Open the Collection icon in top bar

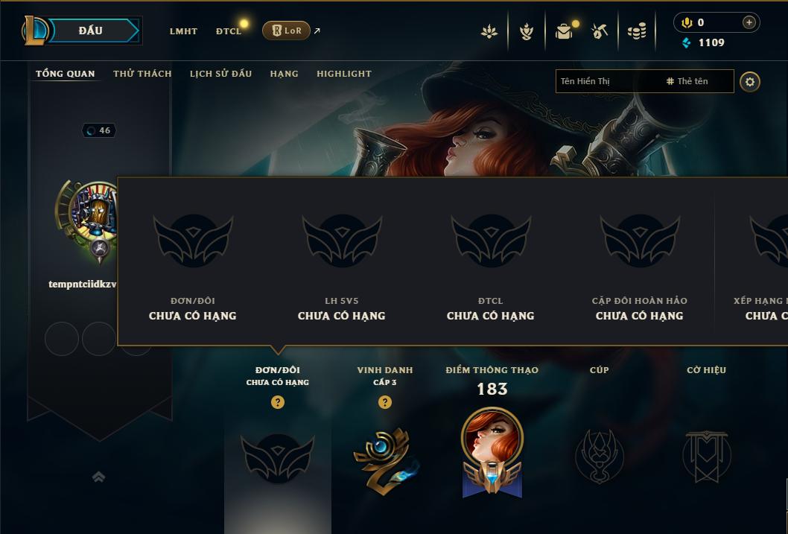(563, 31)
